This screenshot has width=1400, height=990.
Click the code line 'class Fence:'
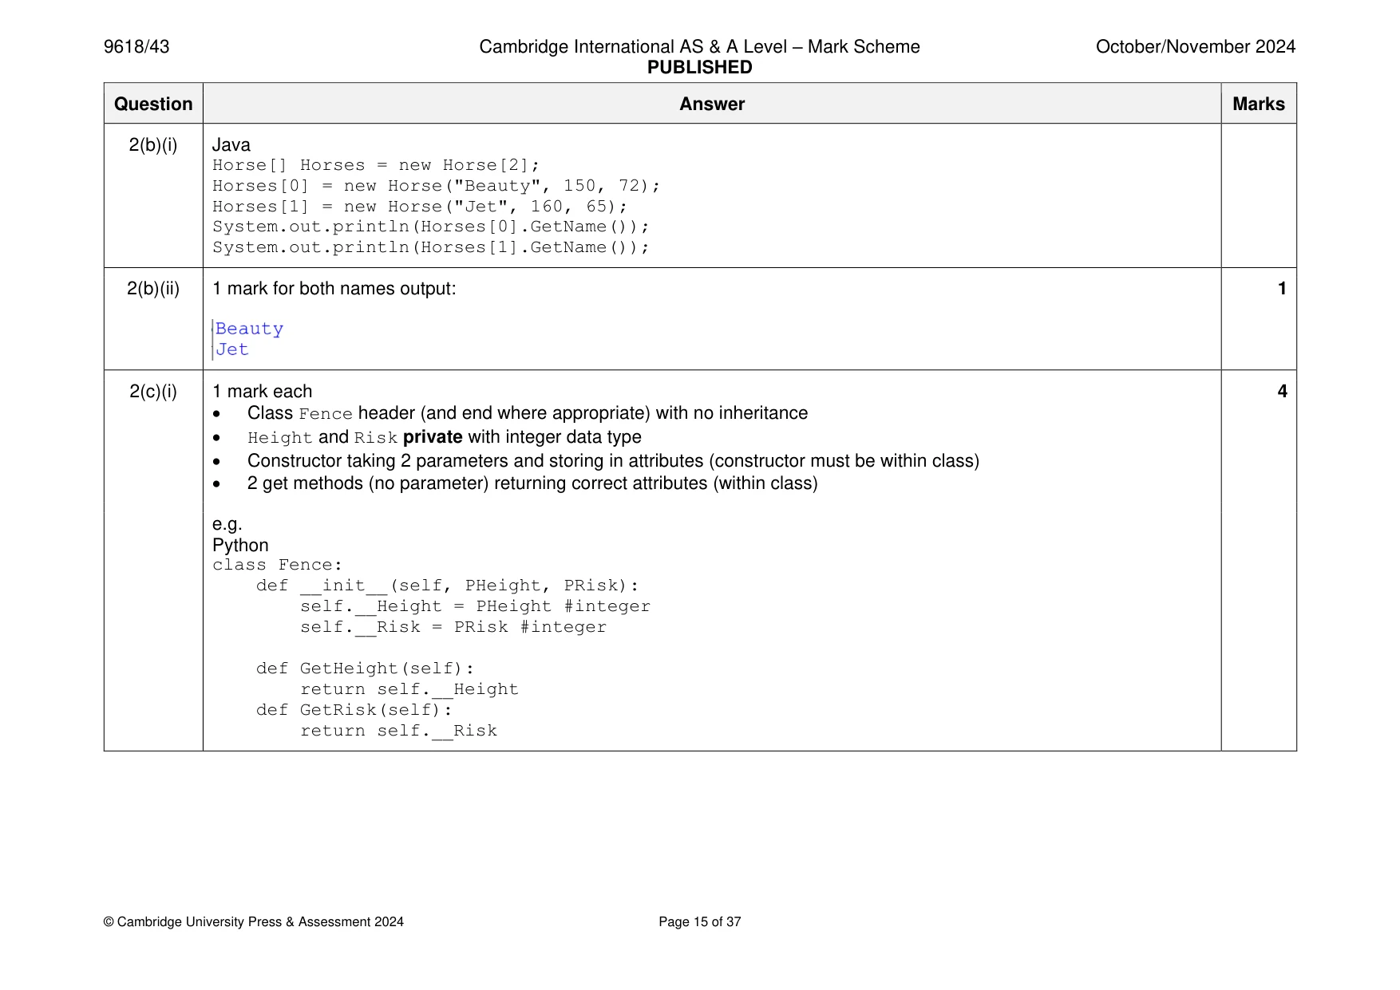click(x=278, y=565)
